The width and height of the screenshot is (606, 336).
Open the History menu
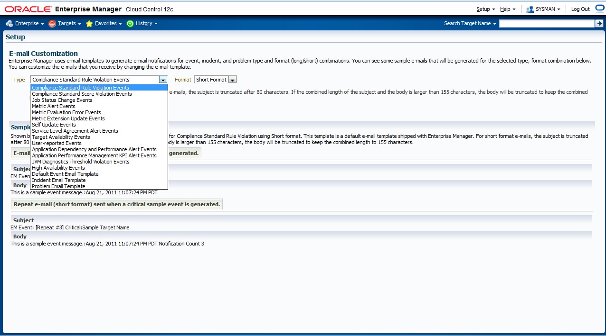[x=146, y=23]
